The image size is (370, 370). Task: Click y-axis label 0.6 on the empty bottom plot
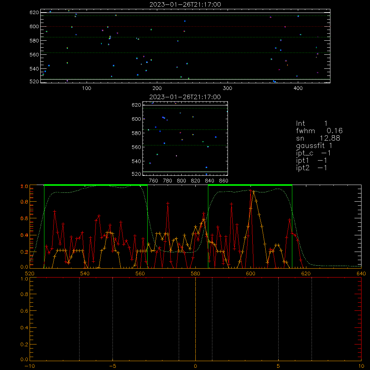pos(24,311)
